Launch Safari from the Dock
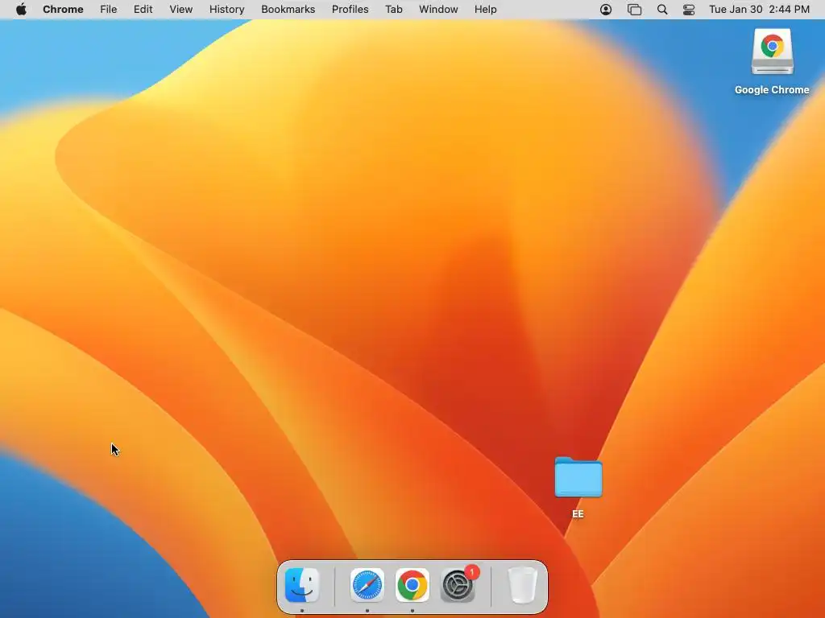The image size is (825, 618). (x=367, y=585)
